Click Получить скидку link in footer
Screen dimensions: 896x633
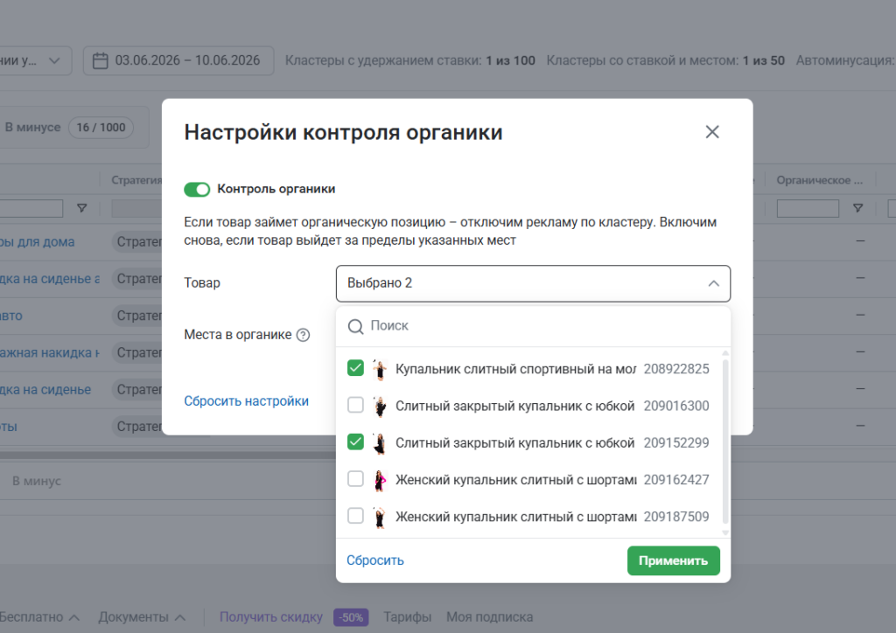click(x=271, y=617)
